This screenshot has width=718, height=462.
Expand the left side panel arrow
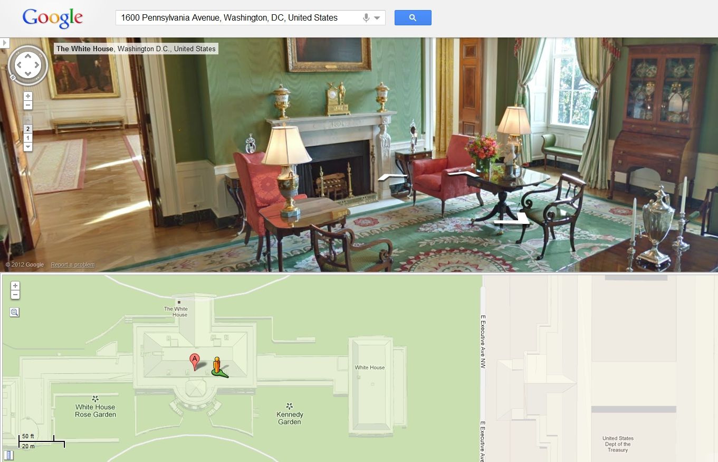4,42
